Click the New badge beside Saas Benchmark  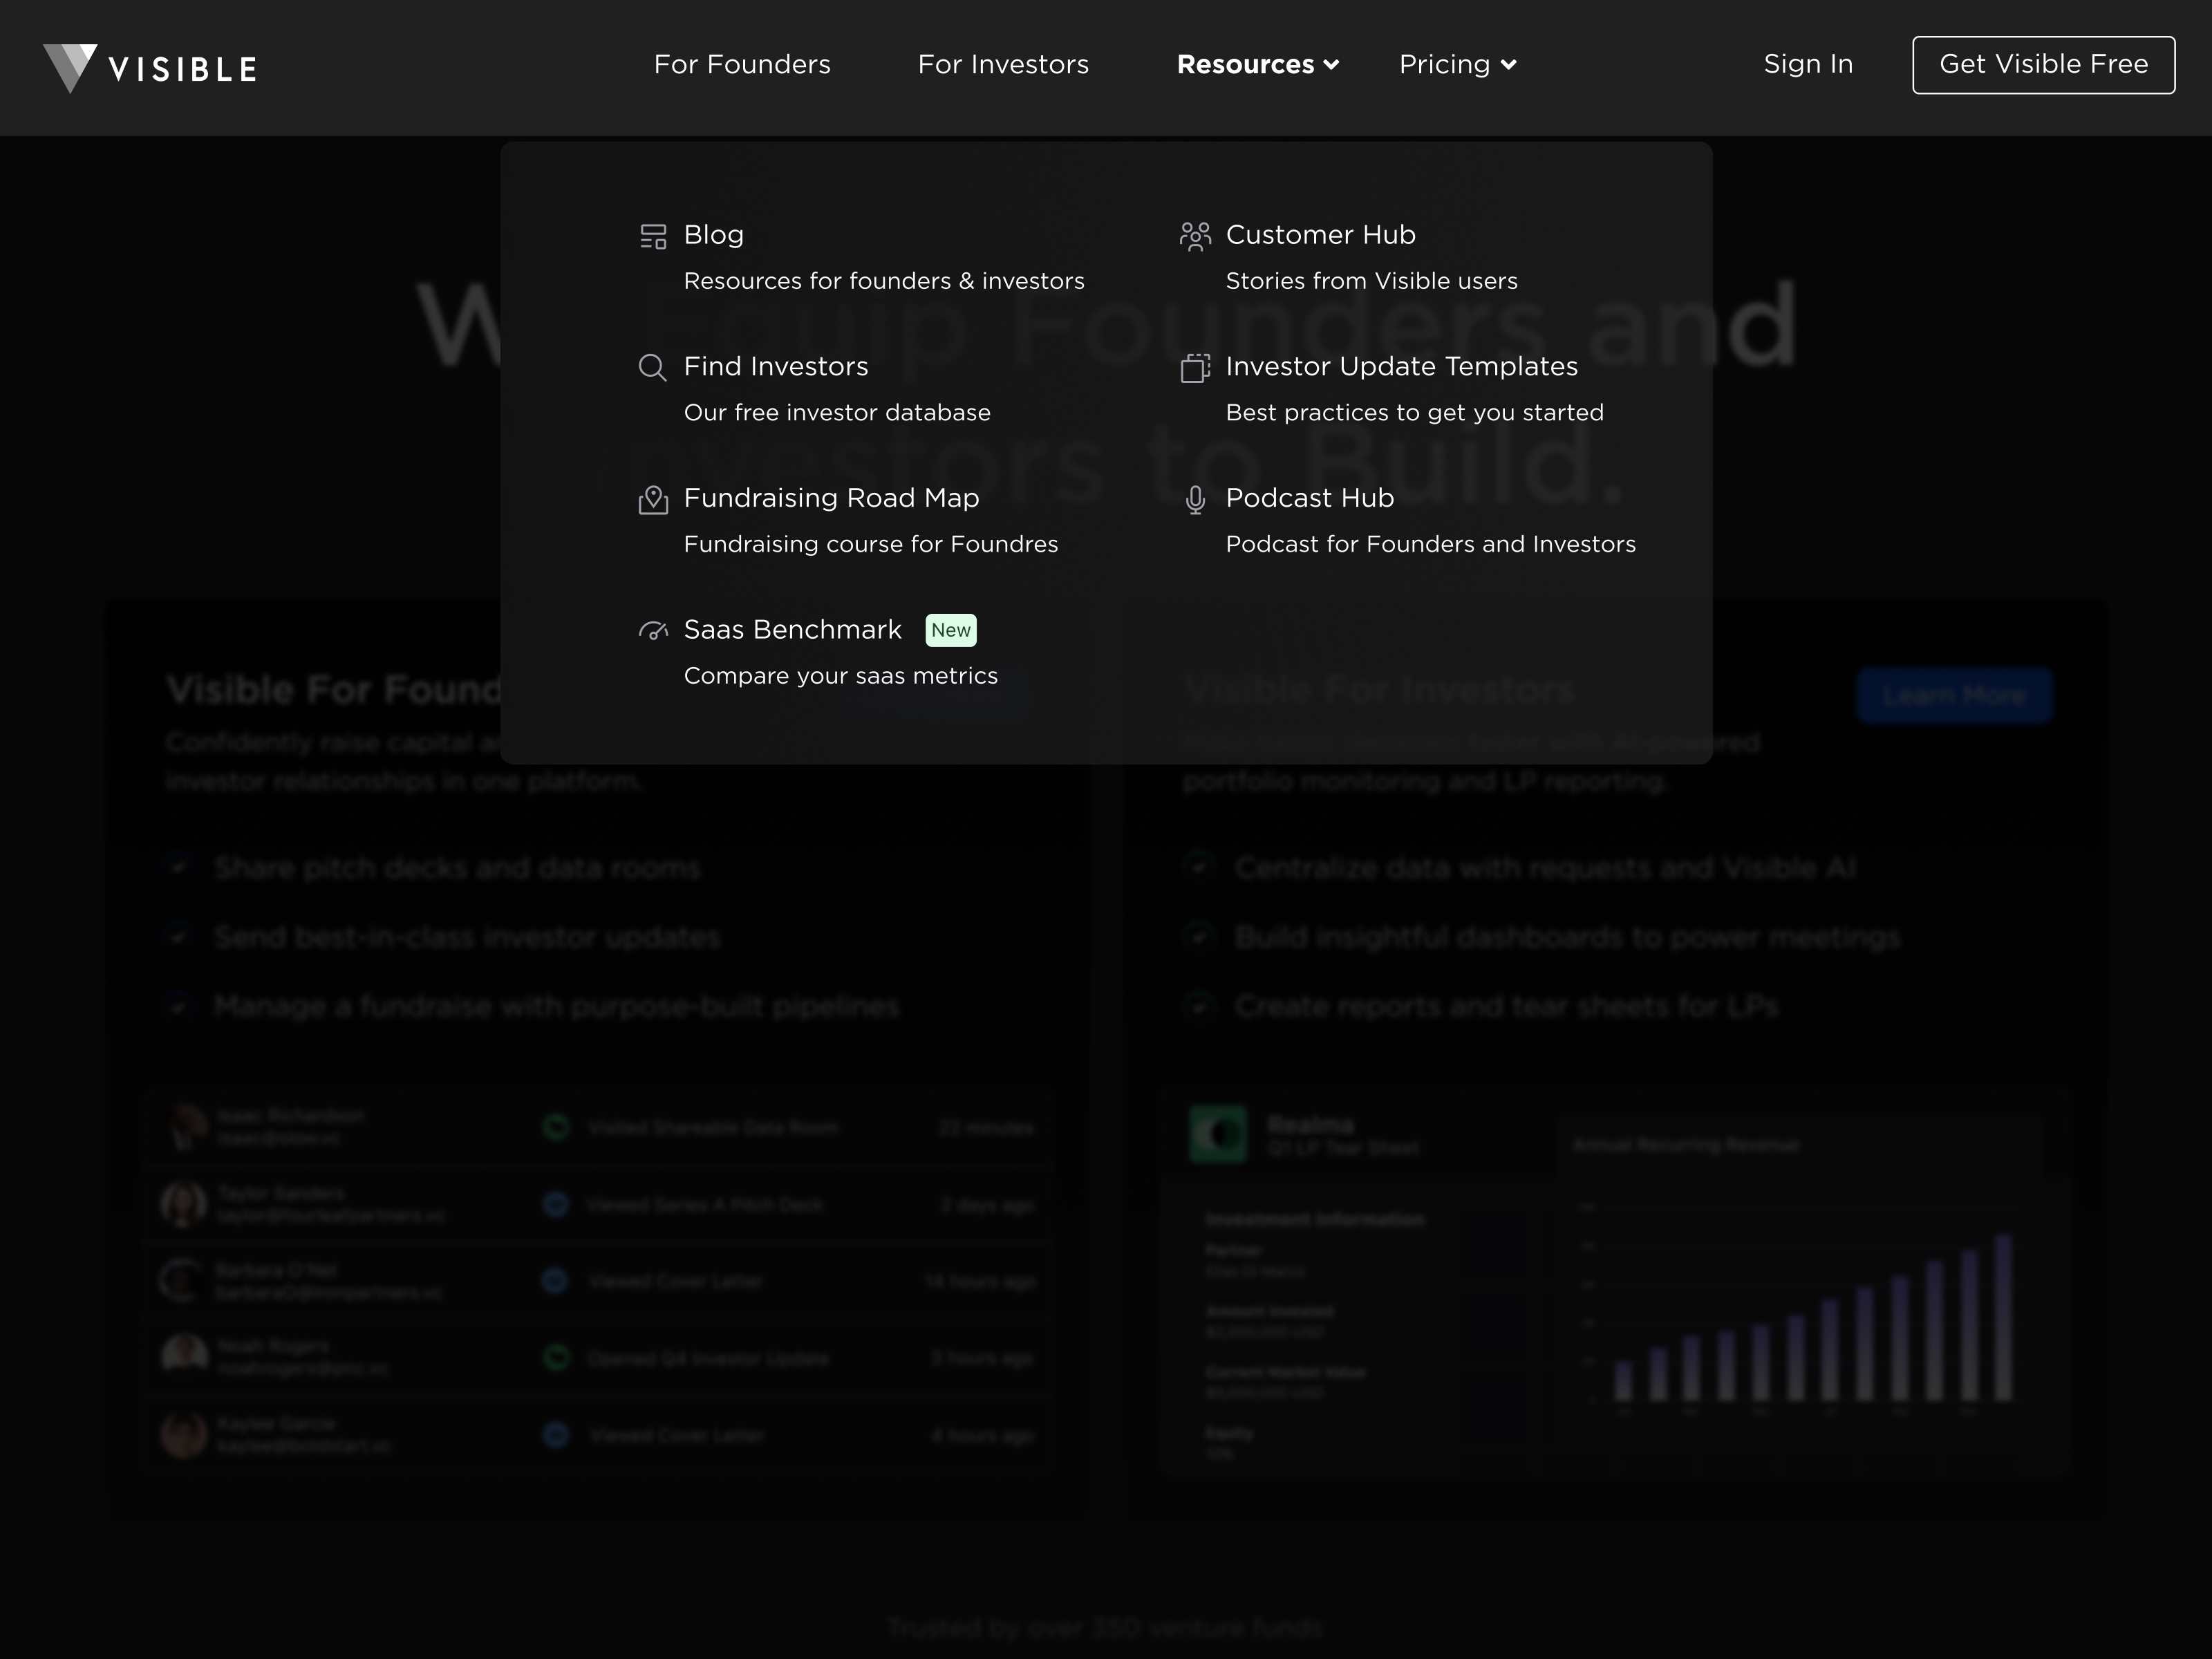click(951, 630)
